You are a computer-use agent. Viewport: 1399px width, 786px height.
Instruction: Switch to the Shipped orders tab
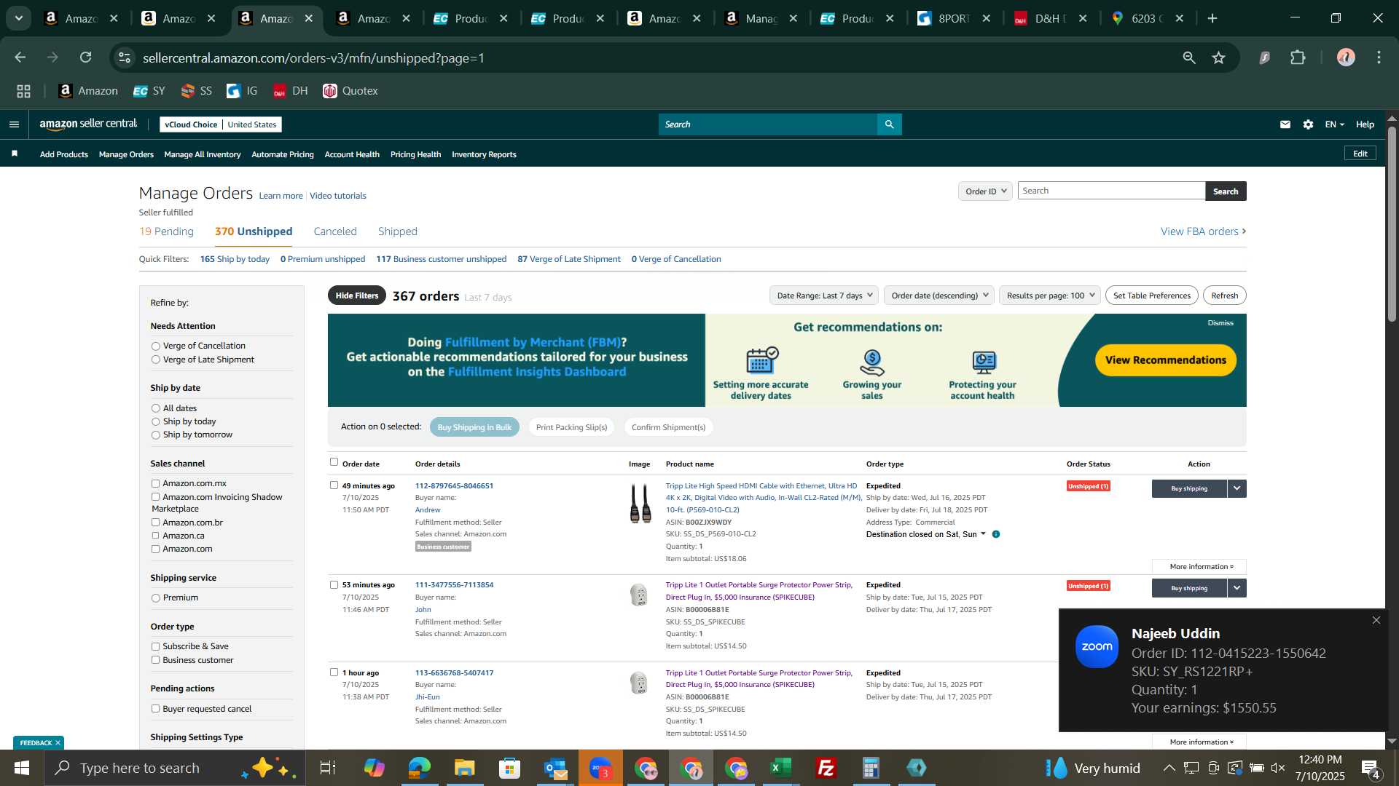click(x=397, y=231)
